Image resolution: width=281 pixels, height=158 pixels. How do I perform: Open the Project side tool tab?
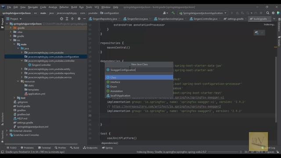click(x=2, y=23)
